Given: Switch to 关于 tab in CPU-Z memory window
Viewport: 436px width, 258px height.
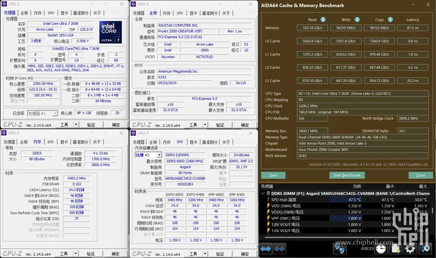Looking at the screenshot, I should point(97,142).
